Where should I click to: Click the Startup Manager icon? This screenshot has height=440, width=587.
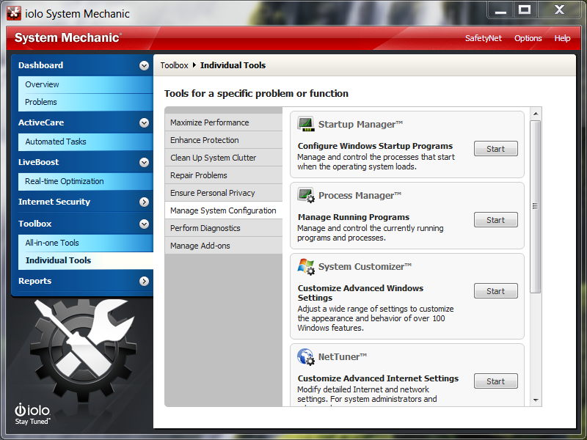[x=306, y=124]
